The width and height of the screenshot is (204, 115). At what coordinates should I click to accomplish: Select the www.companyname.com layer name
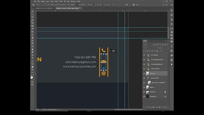(157, 60)
